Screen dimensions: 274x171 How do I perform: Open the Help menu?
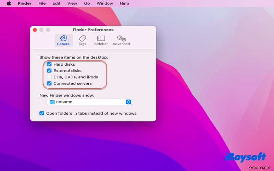(x=124, y=3)
